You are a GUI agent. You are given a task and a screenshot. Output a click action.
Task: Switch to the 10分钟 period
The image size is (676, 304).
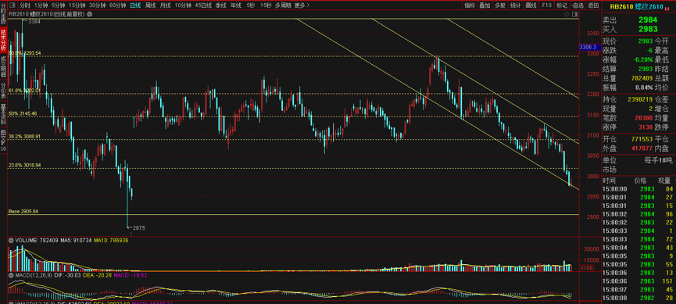click(183, 5)
